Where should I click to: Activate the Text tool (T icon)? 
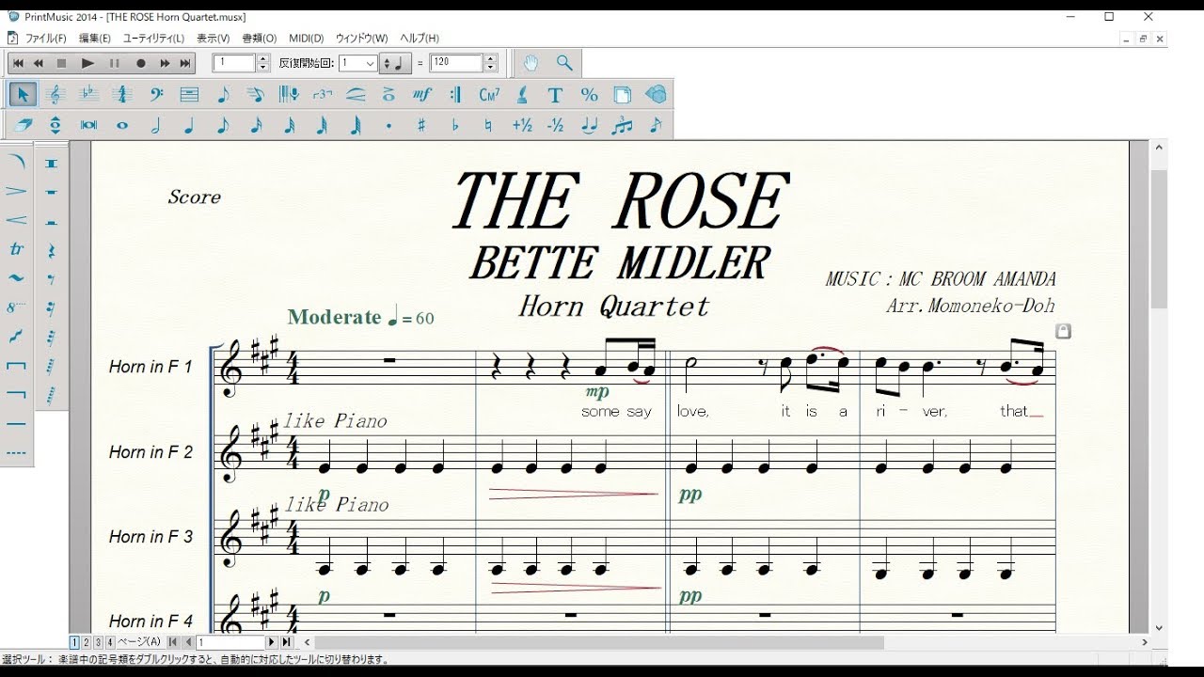(555, 95)
